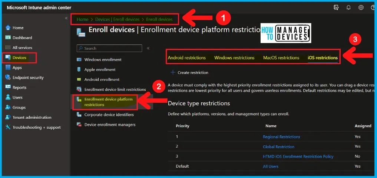
Task: Collapse the main left navigation pane
Action: [66, 18]
